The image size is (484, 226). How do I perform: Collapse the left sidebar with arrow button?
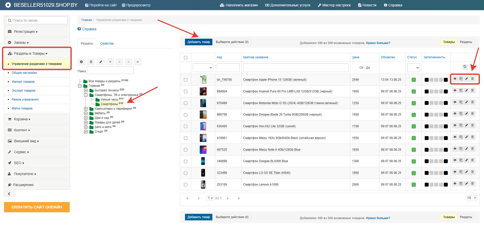9,194
